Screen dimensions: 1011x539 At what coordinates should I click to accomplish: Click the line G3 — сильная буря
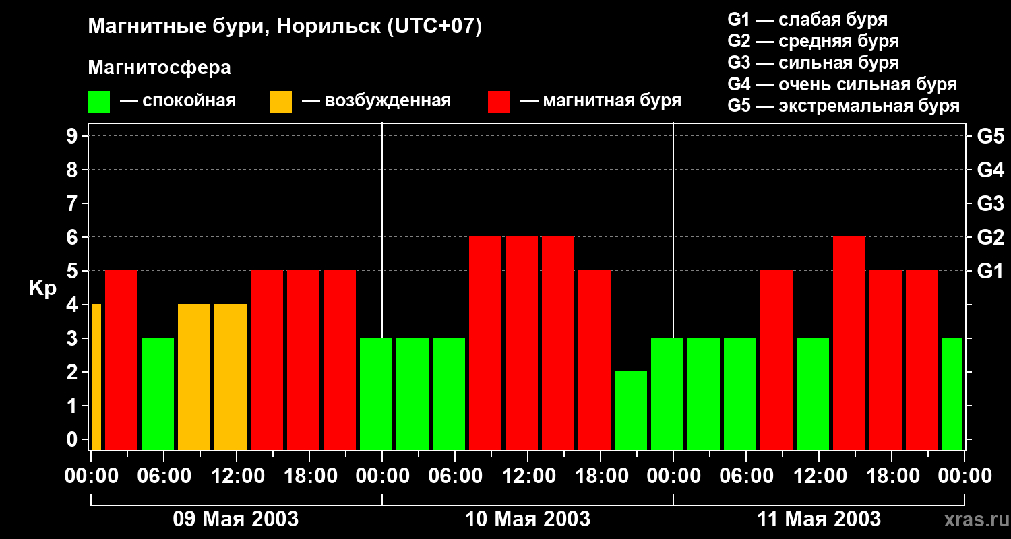coord(814,63)
